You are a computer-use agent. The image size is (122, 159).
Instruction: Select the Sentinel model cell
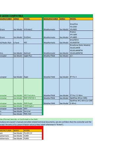tap(33, 111)
